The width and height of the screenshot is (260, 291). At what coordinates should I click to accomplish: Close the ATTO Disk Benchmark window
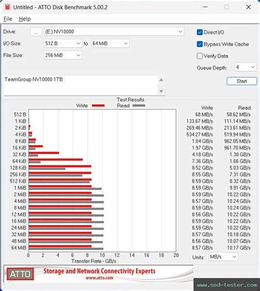pyautogui.click(x=248, y=7)
